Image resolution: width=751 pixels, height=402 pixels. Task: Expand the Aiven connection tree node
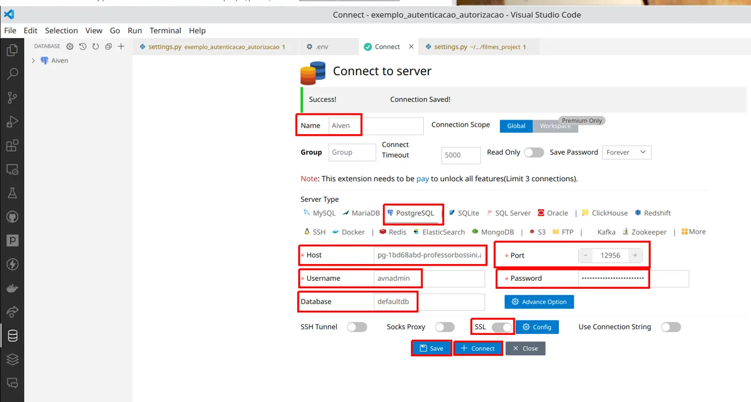point(33,61)
